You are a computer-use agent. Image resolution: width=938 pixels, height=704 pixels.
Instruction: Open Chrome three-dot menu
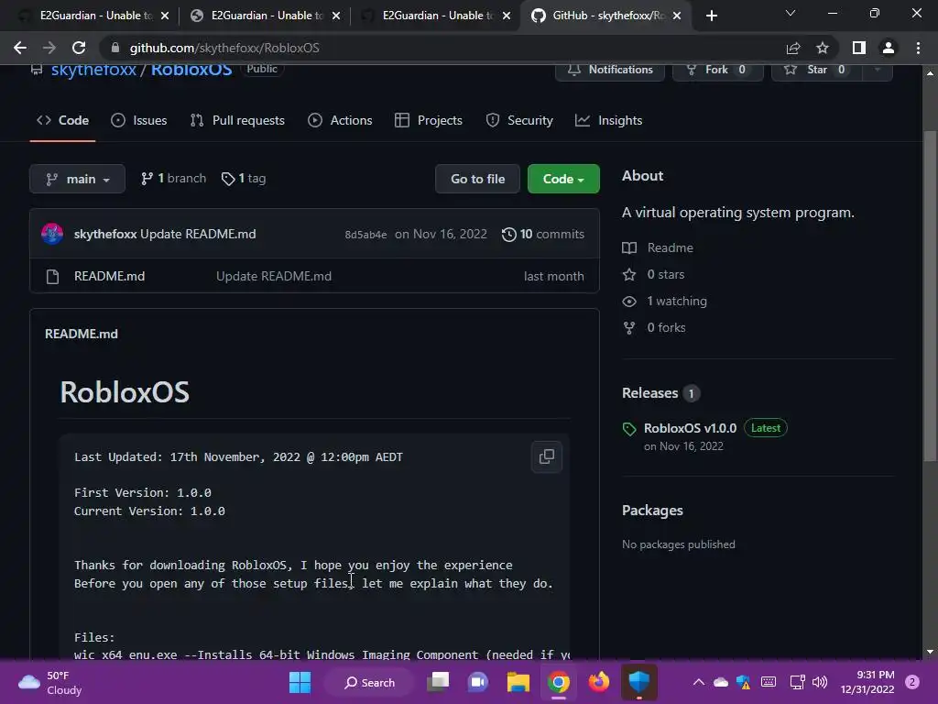click(918, 48)
